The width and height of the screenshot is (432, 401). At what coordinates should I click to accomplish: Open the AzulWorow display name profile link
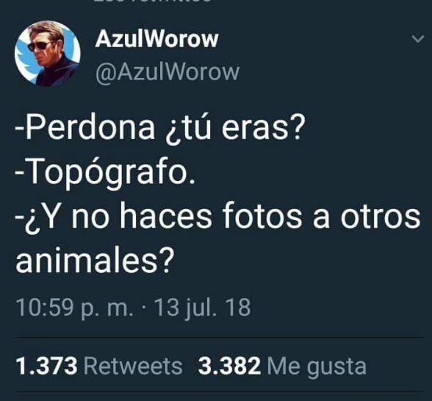pyautogui.click(x=156, y=39)
